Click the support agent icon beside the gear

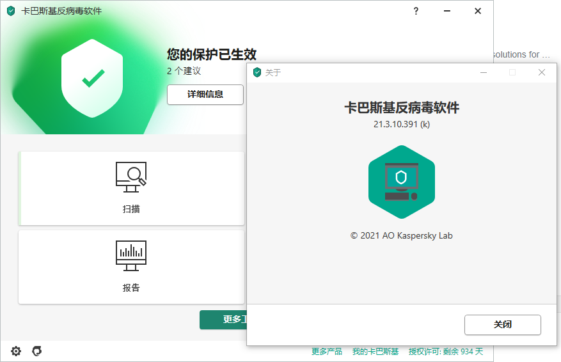click(37, 351)
